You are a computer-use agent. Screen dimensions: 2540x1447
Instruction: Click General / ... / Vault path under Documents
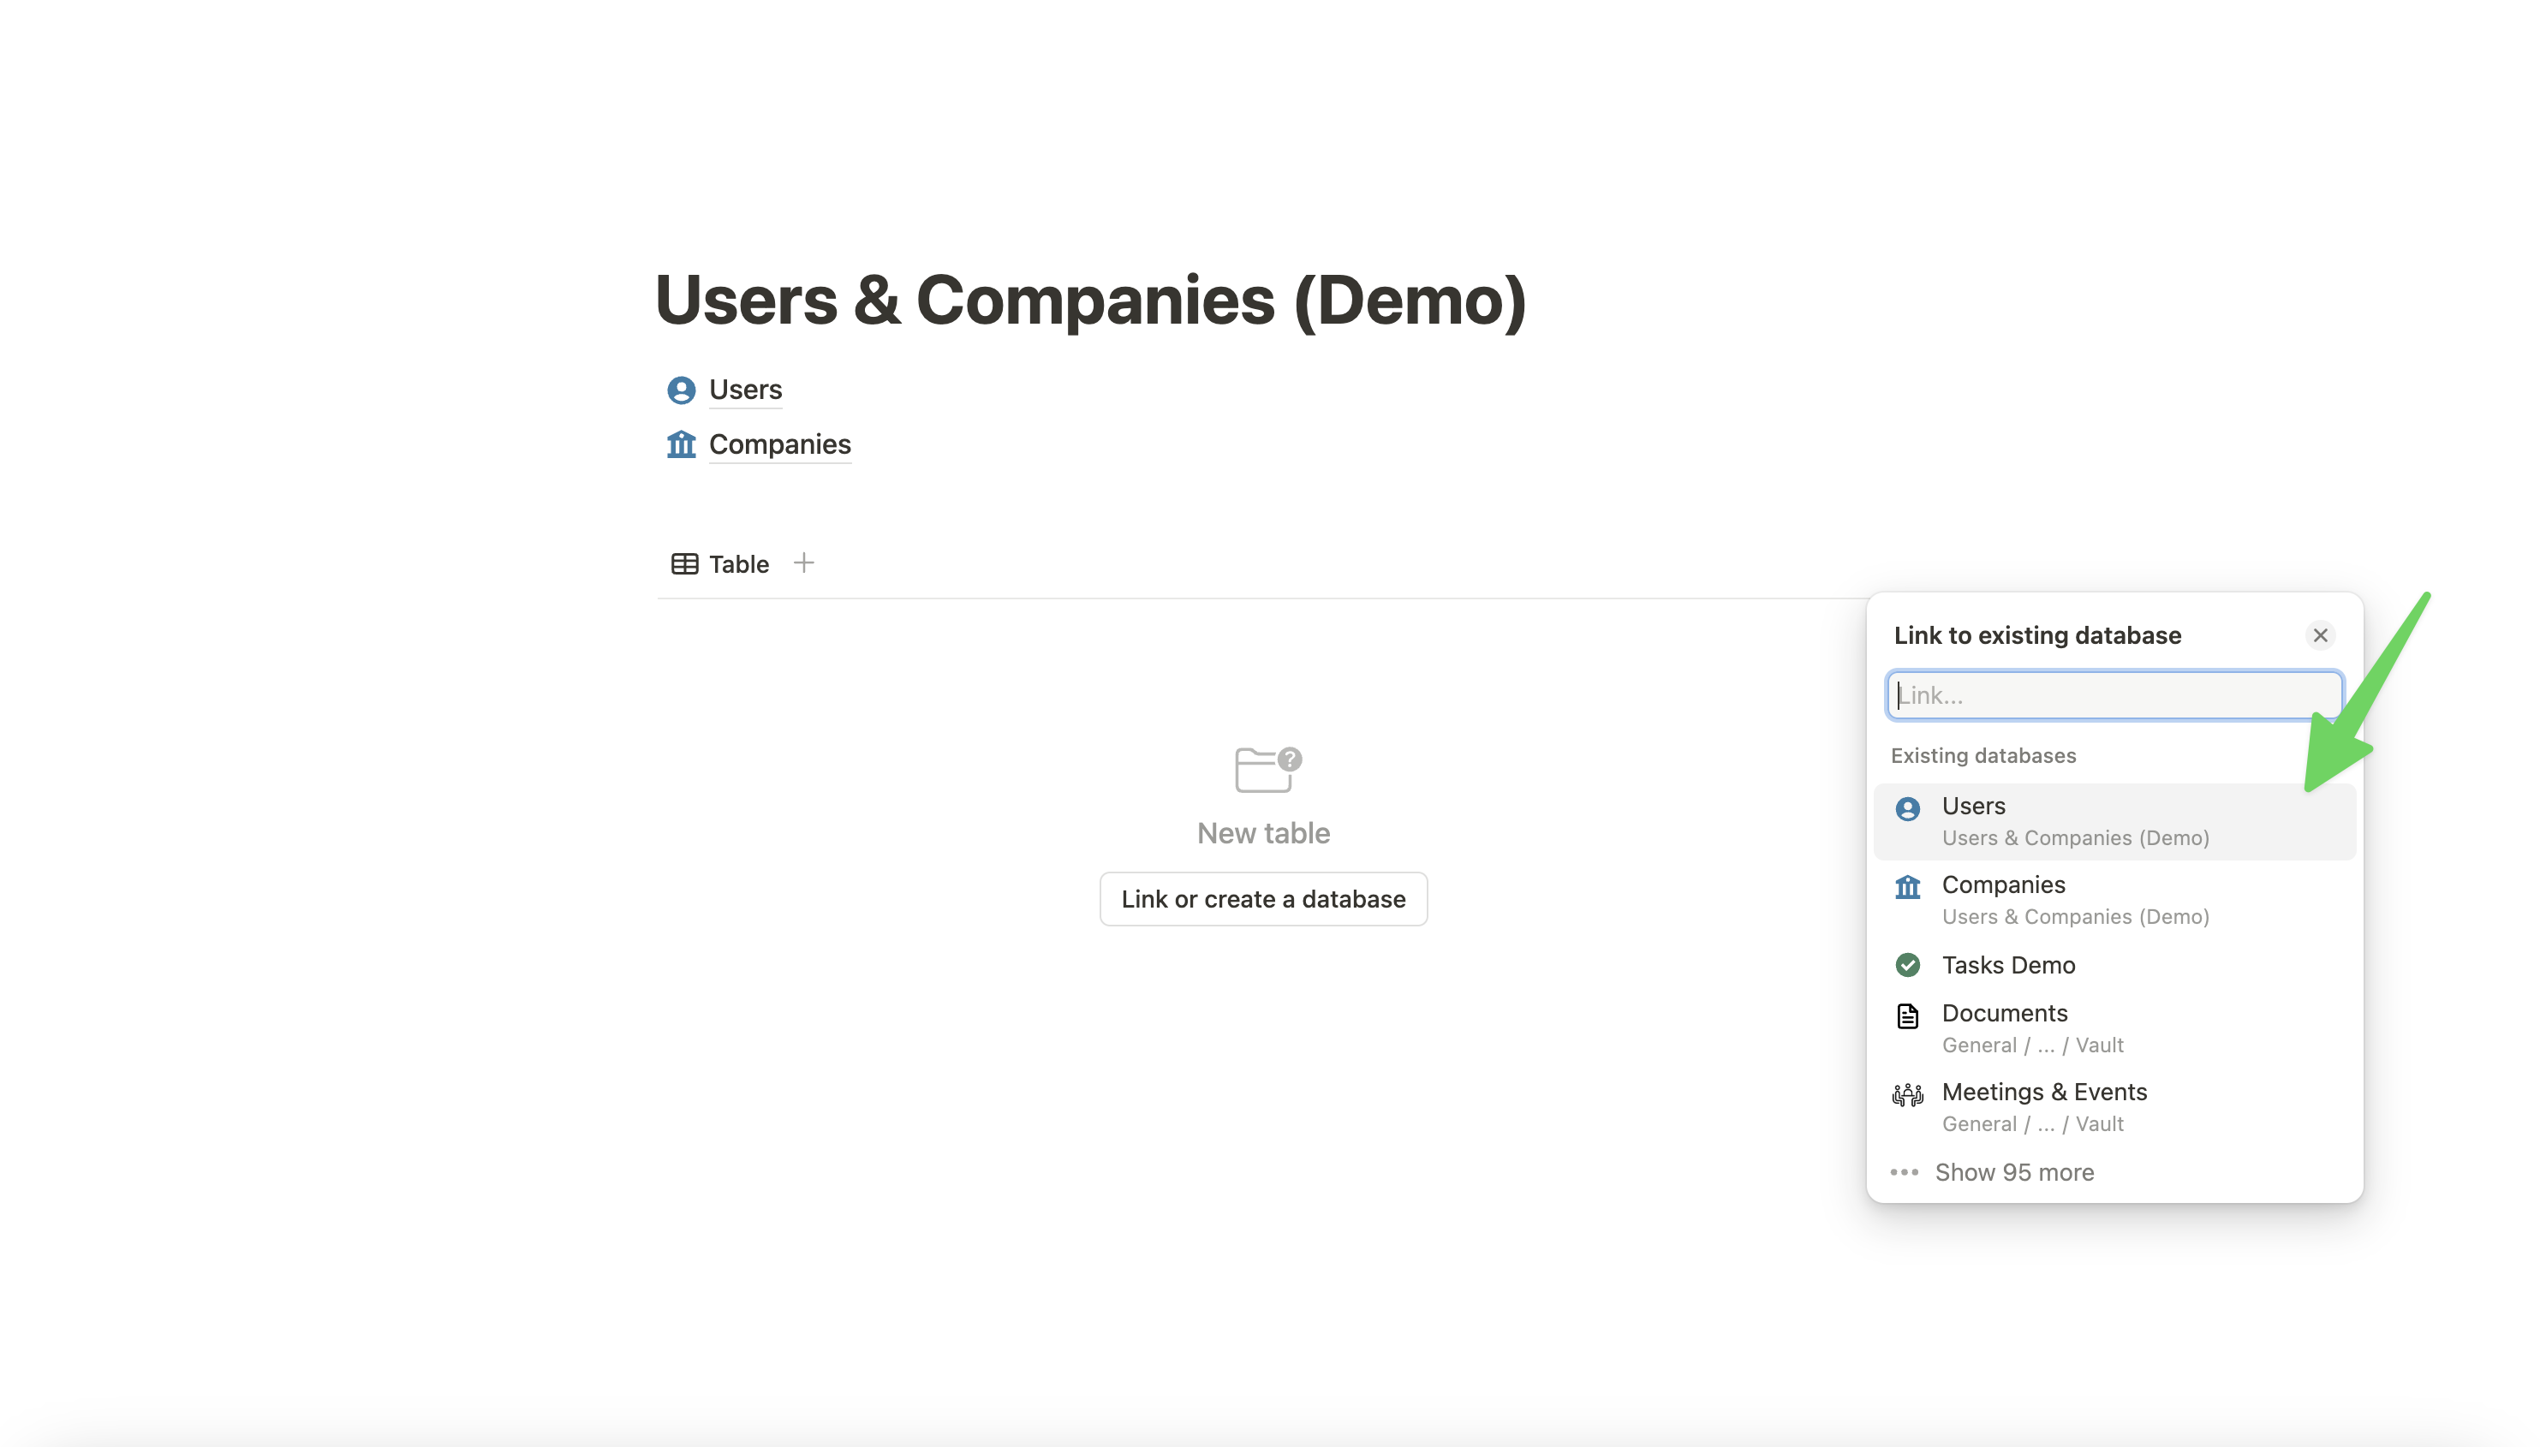pyautogui.click(x=2032, y=1045)
